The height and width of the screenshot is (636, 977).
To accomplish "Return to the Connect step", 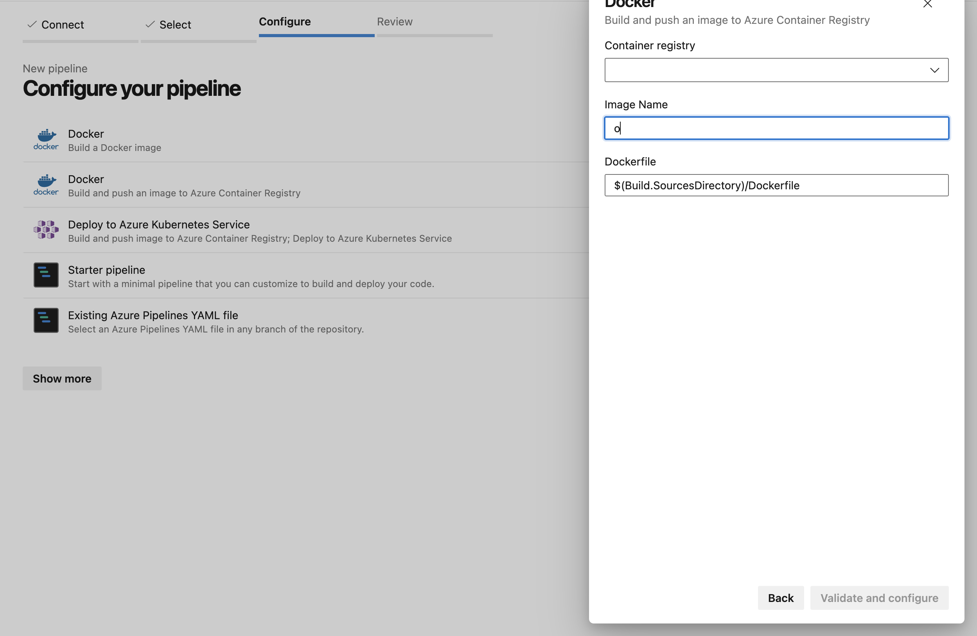I will click(x=63, y=25).
